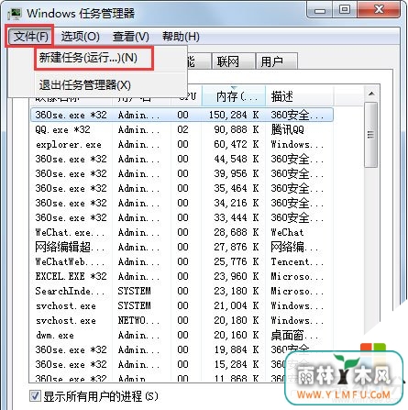
Task: Toggle 显示所有用户的进程 checkbox
Action: click(35, 396)
